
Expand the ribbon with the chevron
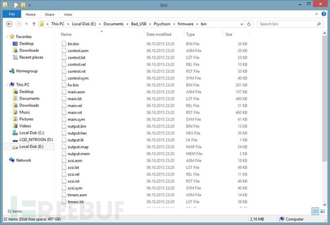[316, 14]
